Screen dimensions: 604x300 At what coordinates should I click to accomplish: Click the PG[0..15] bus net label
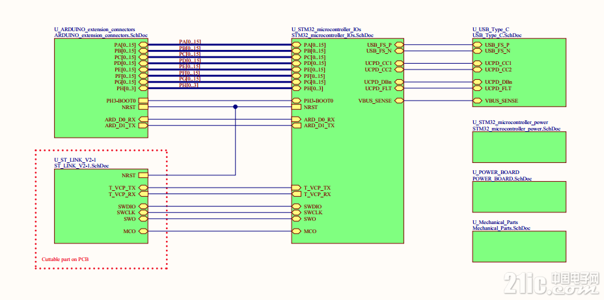pos(190,79)
